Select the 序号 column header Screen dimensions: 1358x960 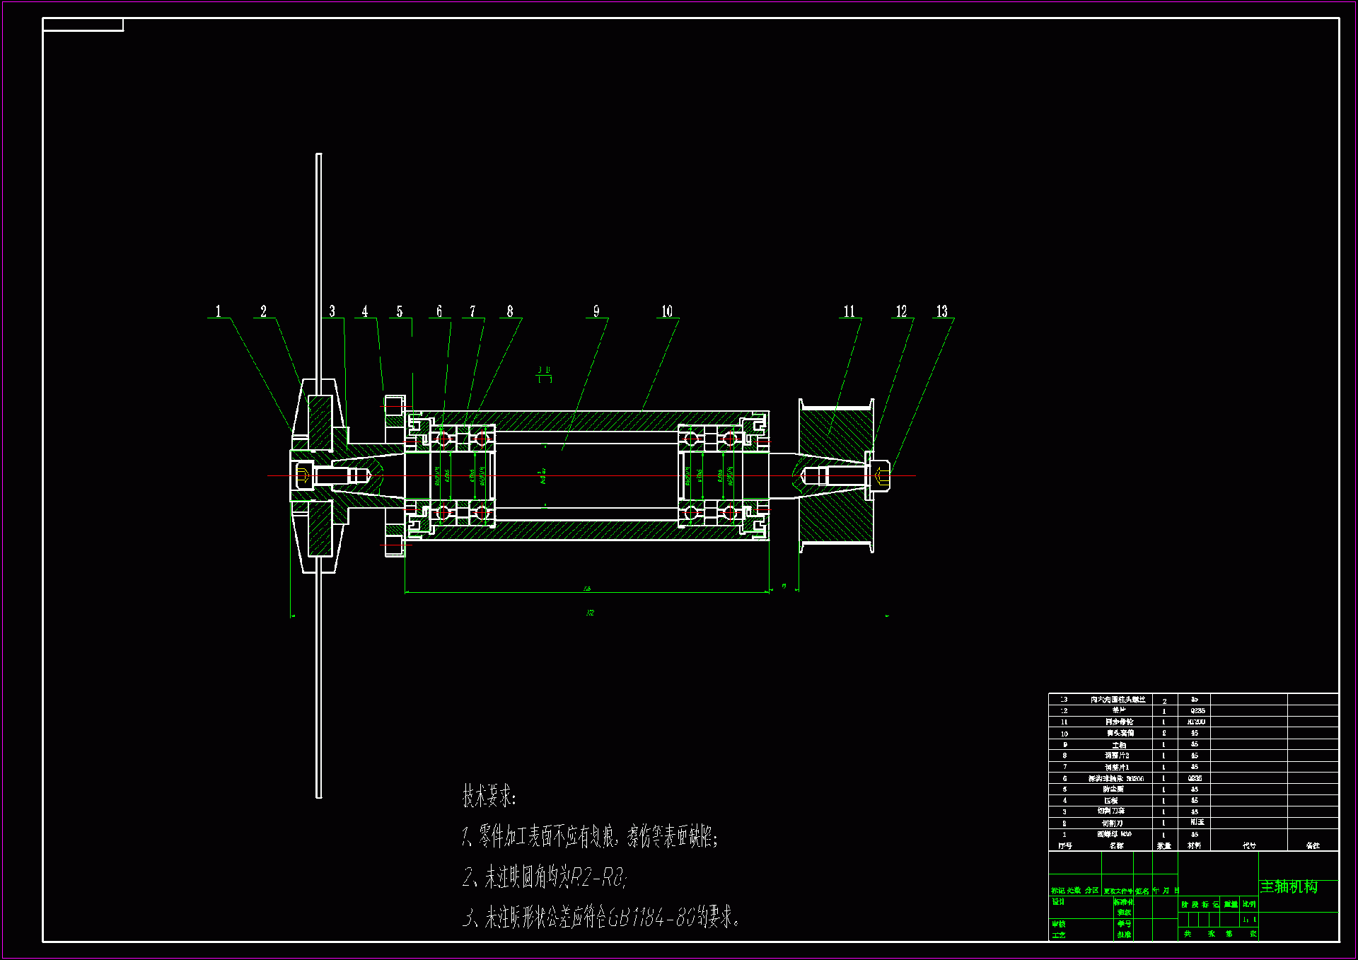1065,845
